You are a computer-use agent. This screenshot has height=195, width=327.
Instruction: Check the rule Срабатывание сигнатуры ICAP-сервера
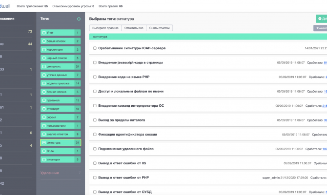pyautogui.click(x=95, y=48)
